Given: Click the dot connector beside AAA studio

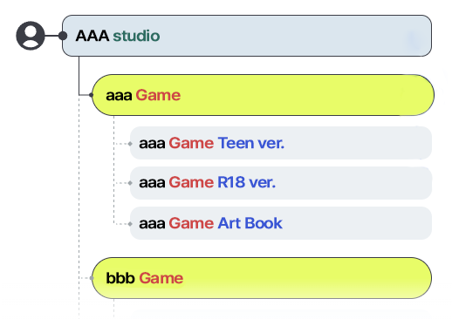Looking at the screenshot, I should (x=63, y=36).
